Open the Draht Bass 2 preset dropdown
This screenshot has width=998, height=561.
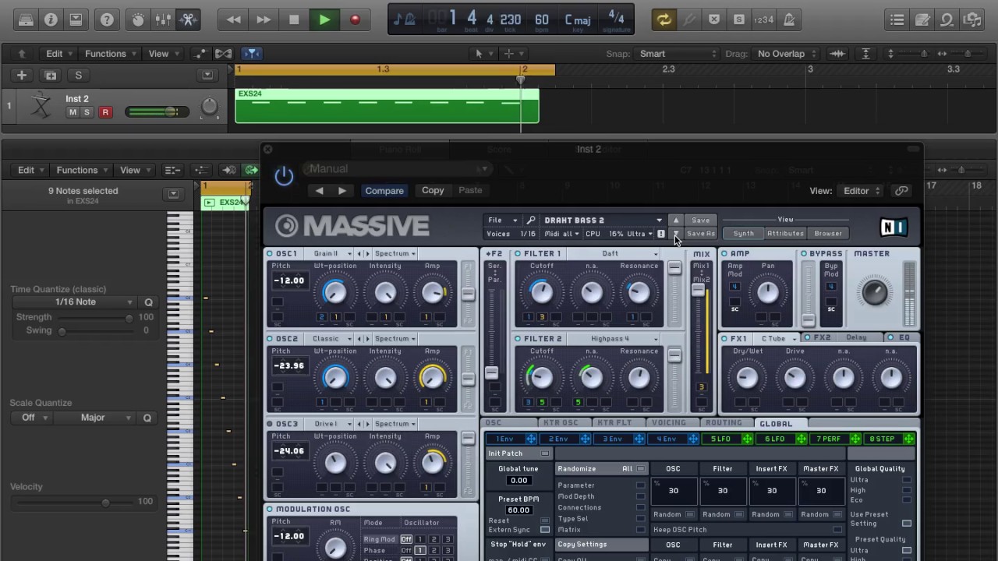[603, 221]
